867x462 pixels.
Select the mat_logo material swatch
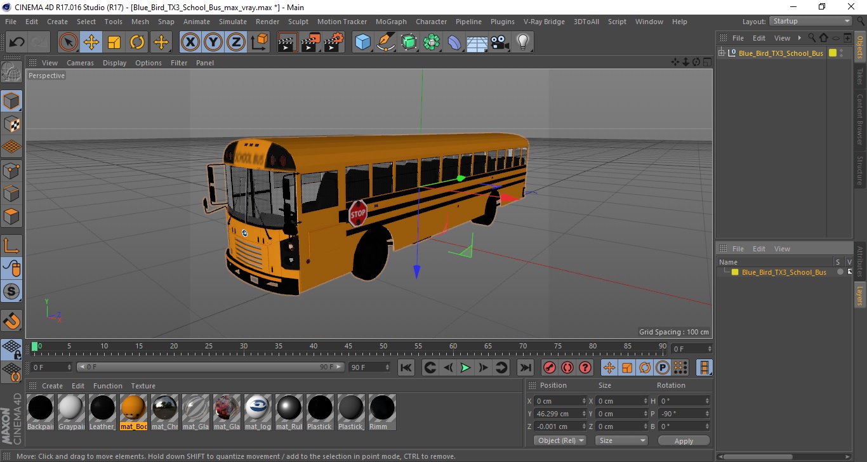click(x=258, y=412)
